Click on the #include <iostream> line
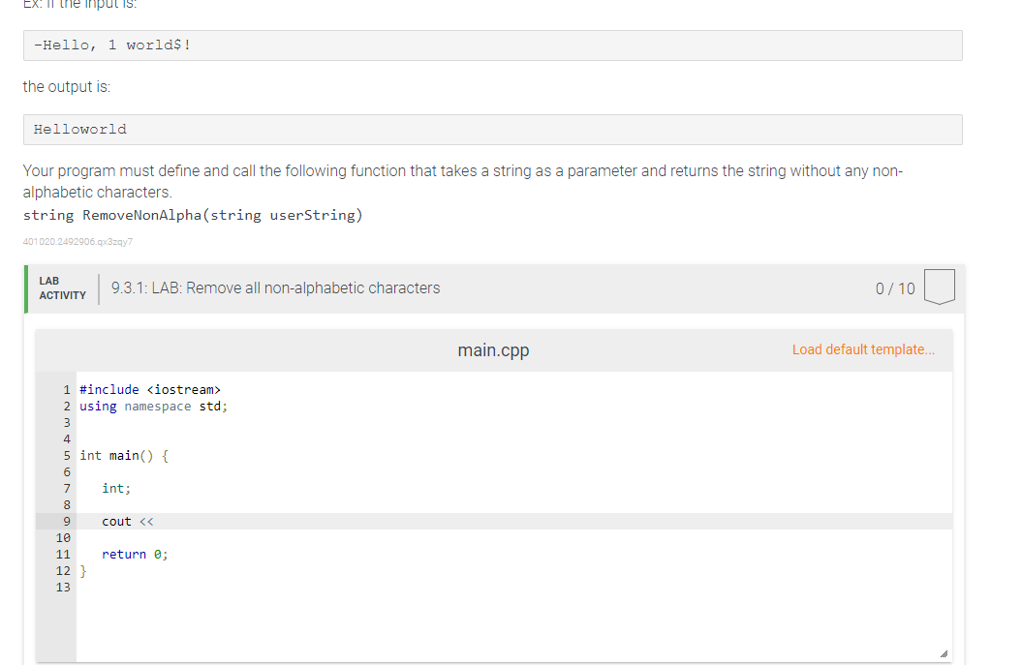Screen dimensions: 1023x665 150,390
